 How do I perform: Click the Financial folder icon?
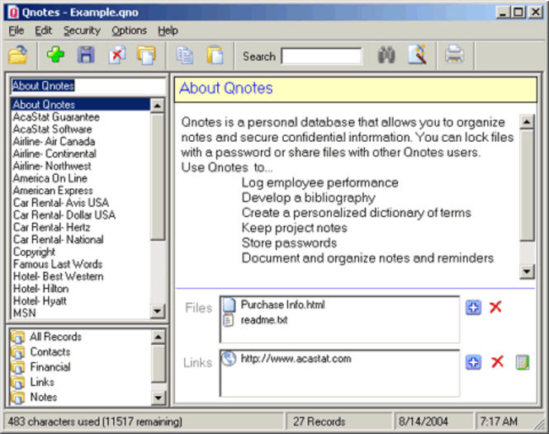(17, 367)
